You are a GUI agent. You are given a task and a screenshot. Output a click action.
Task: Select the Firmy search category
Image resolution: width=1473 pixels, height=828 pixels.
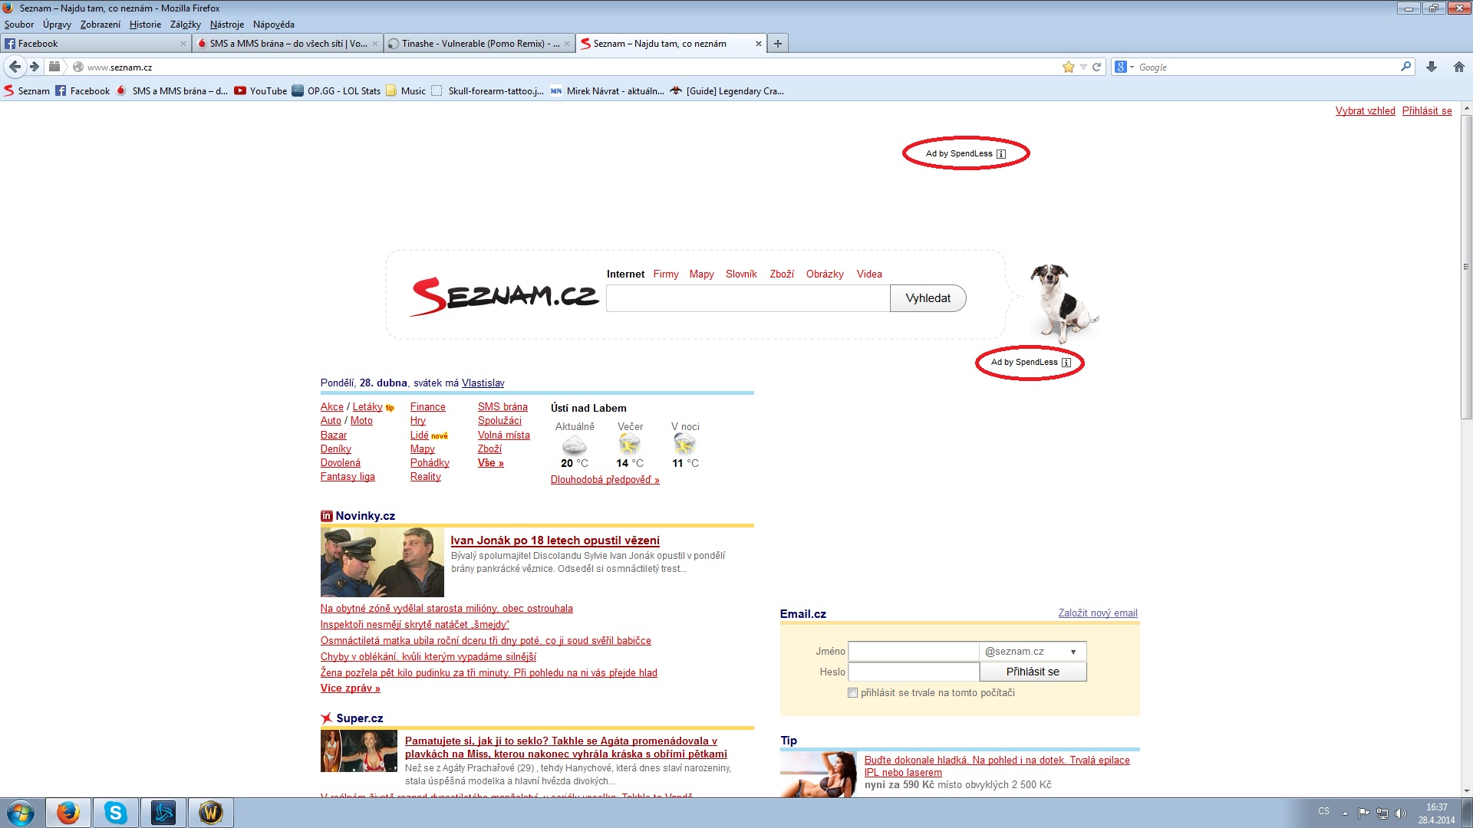tap(666, 274)
